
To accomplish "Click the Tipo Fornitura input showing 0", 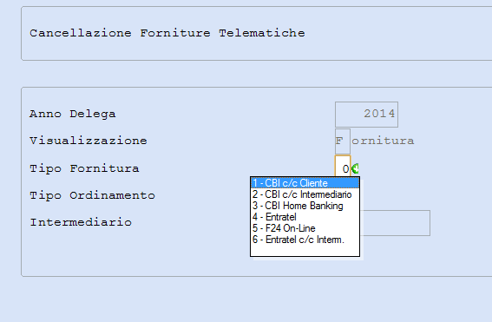I will coord(343,168).
